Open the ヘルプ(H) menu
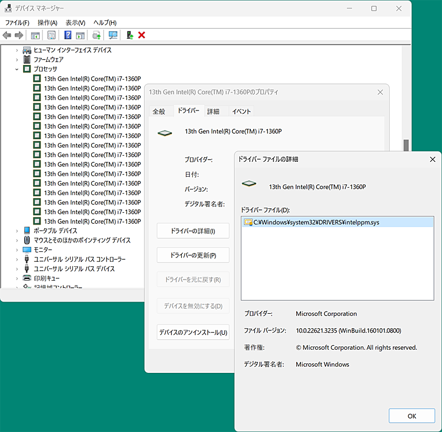 click(x=105, y=23)
